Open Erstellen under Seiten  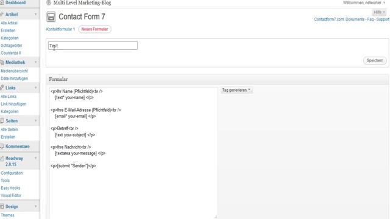(x=8, y=137)
